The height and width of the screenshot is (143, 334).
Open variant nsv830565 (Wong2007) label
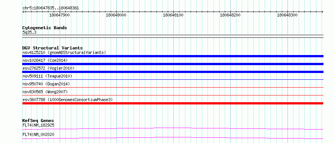[x=45, y=92]
